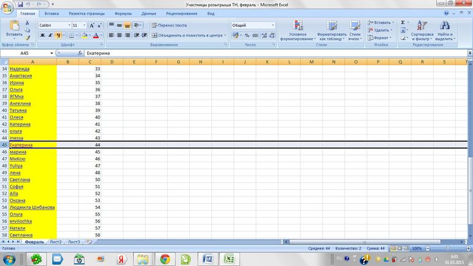The width and height of the screenshot is (473, 266).
Task: Open the Лист2 sheet tab
Action: point(55,242)
